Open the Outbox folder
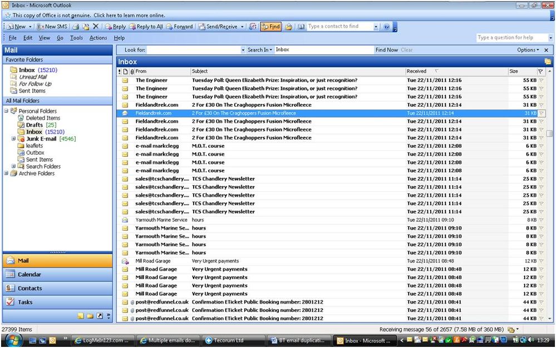The image size is (556, 348). tap(35, 152)
